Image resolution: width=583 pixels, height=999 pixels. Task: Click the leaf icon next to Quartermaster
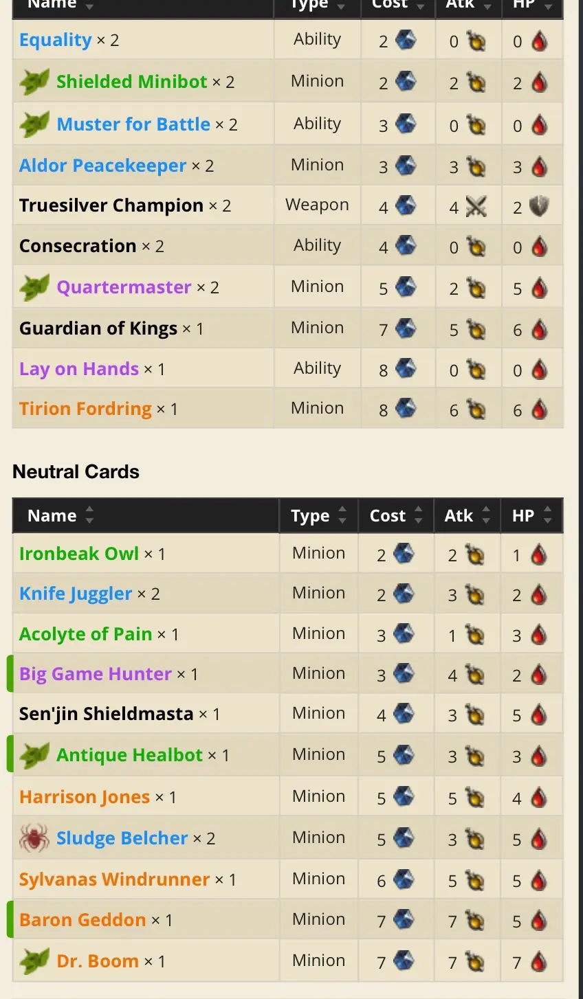click(34, 287)
